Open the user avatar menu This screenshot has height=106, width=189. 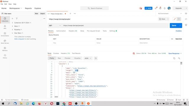pos(169,8)
